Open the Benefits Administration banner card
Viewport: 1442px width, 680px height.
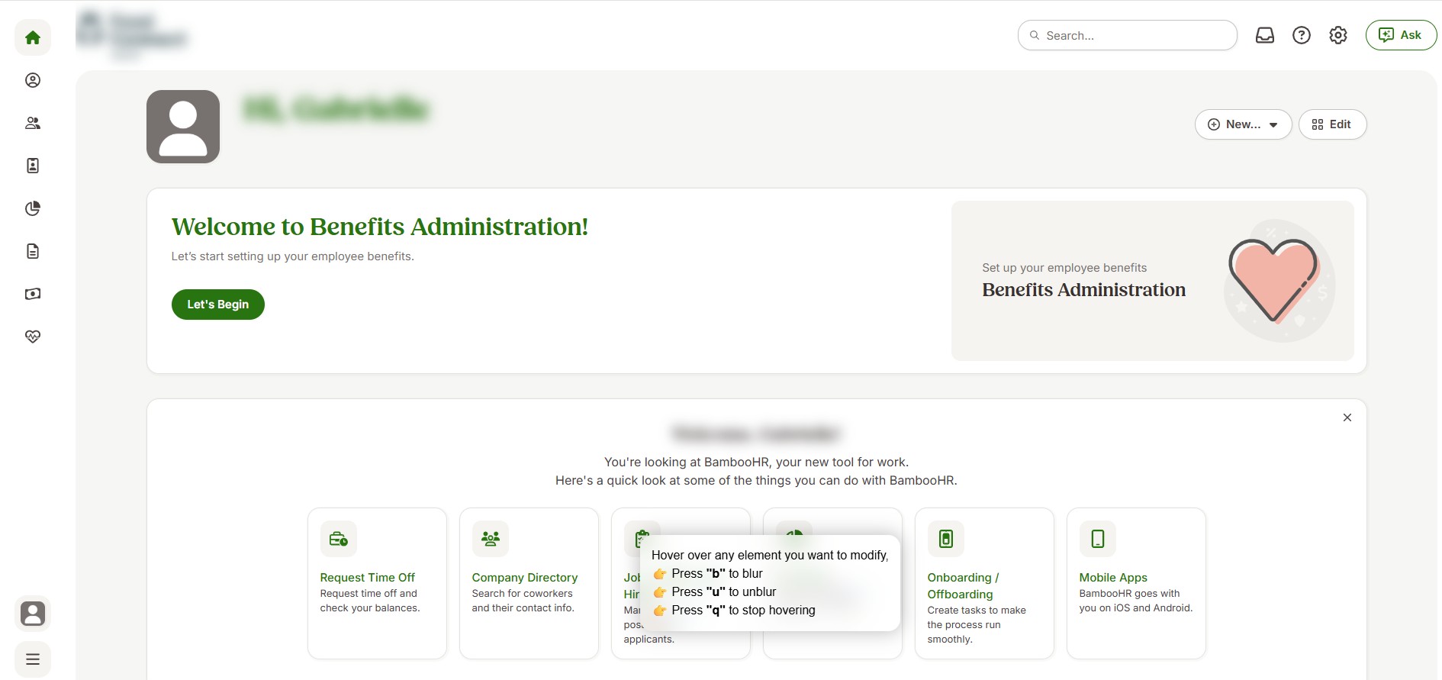[1152, 281]
